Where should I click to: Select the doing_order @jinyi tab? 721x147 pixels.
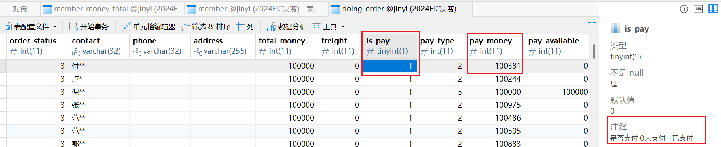coord(400,9)
